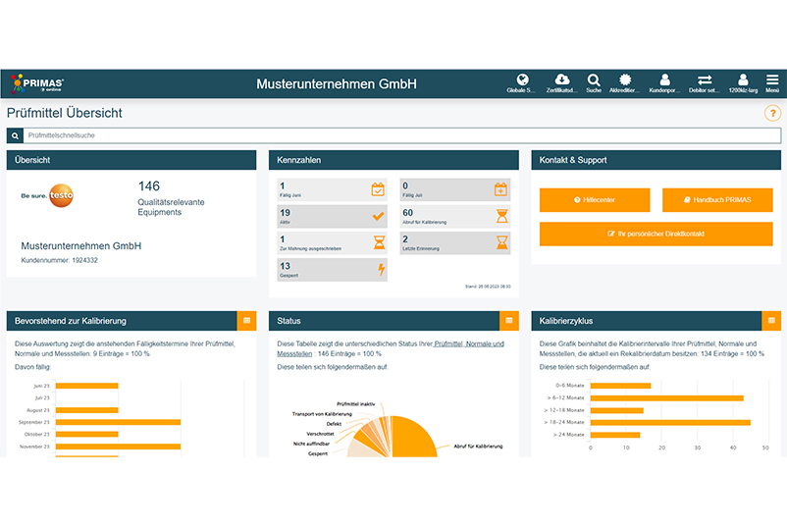The image size is (787, 526).
Task: Click the Zertifikatsd... cloud download icon
Action: coord(561,79)
